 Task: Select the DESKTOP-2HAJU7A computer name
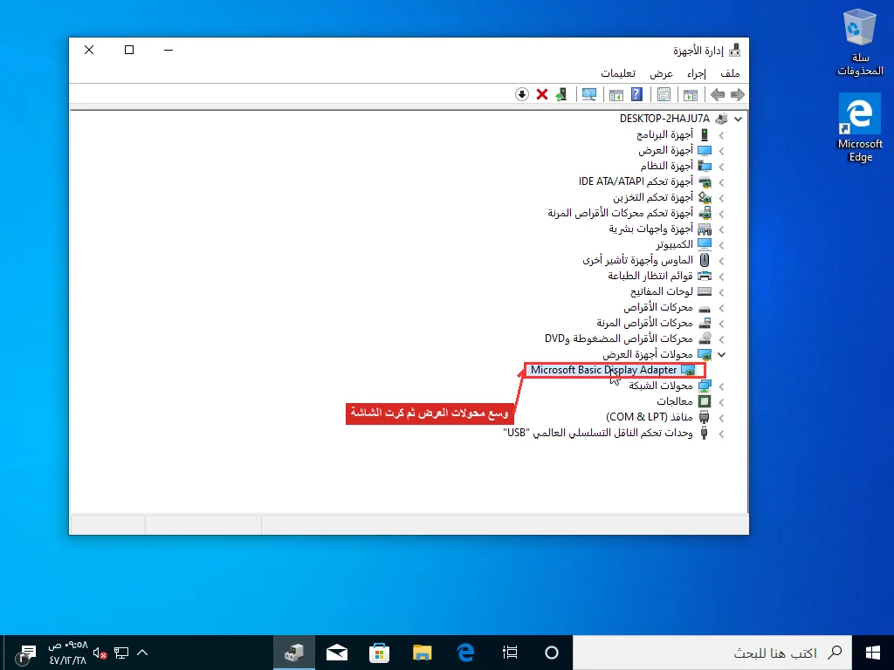[x=664, y=119]
